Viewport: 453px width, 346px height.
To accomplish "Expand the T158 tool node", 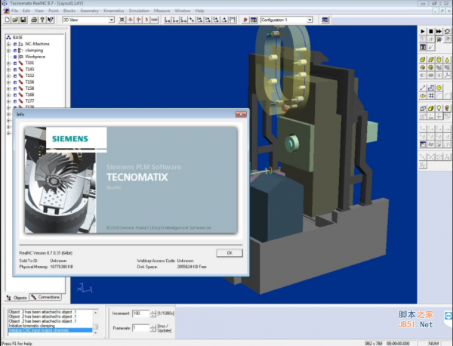I will tap(8, 88).
